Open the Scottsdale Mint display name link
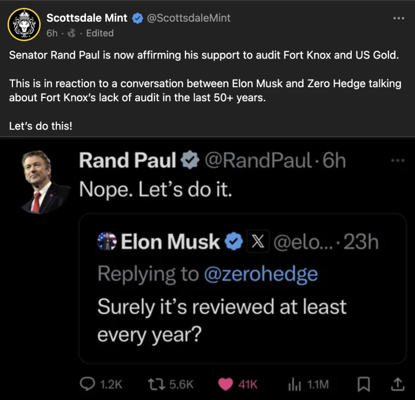 pyautogui.click(x=87, y=18)
